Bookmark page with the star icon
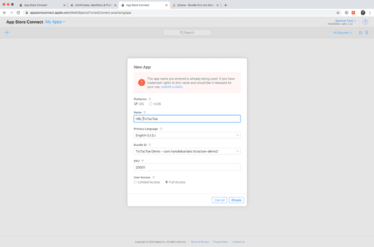 tap(338, 13)
